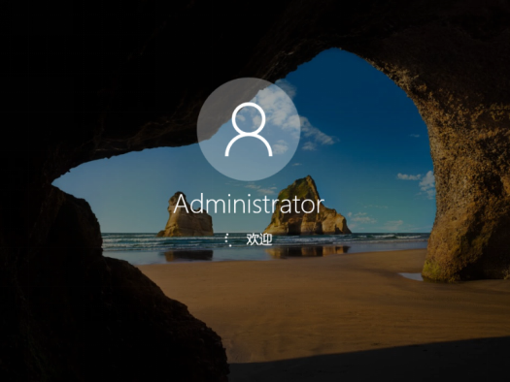Click the right rock's reflection on wet sand
Image resolution: width=510 pixels, height=382 pixels.
pos(307,251)
